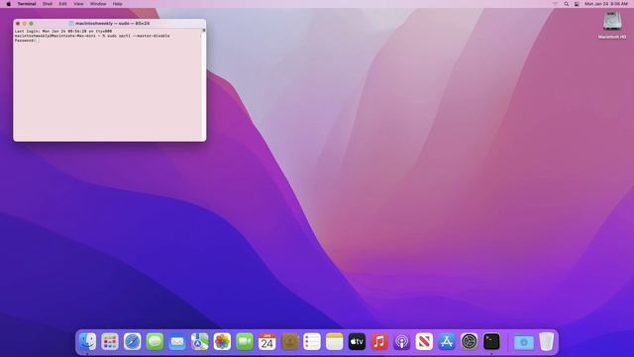The width and height of the screenshot is (634, 357).
Task: Open App Store in the Dock
Action: (447, 341)
